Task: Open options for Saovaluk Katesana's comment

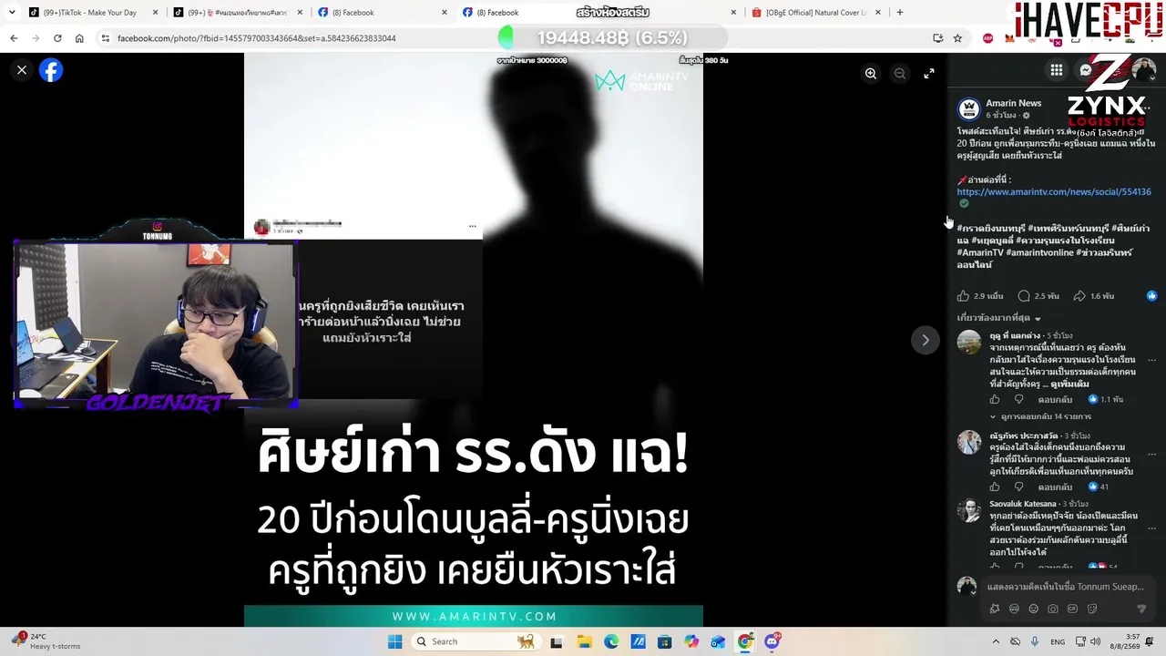Action: tap(1151, 528)
